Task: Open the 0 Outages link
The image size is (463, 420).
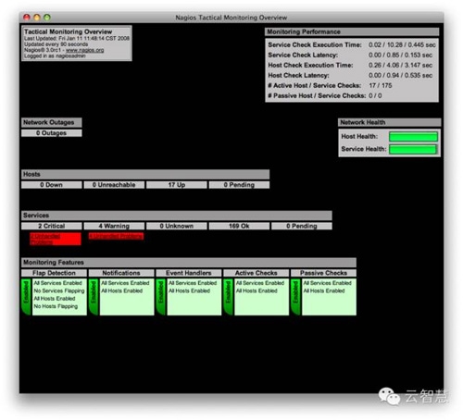Action: click(x=52, y=133)
